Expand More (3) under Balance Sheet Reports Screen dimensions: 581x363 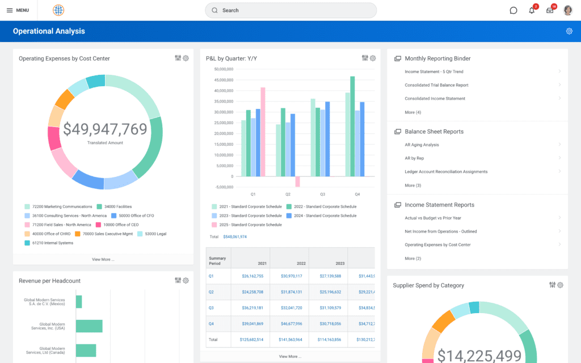412,185
